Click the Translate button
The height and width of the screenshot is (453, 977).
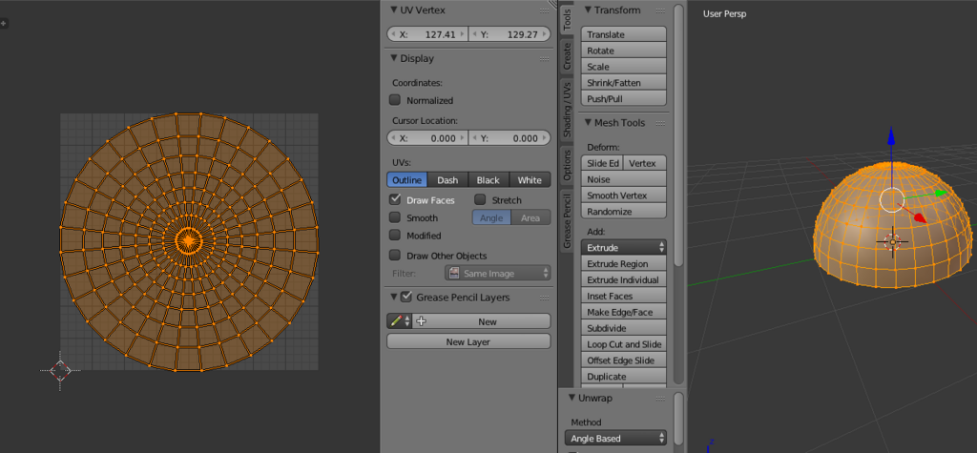click(x=624, y=34)
